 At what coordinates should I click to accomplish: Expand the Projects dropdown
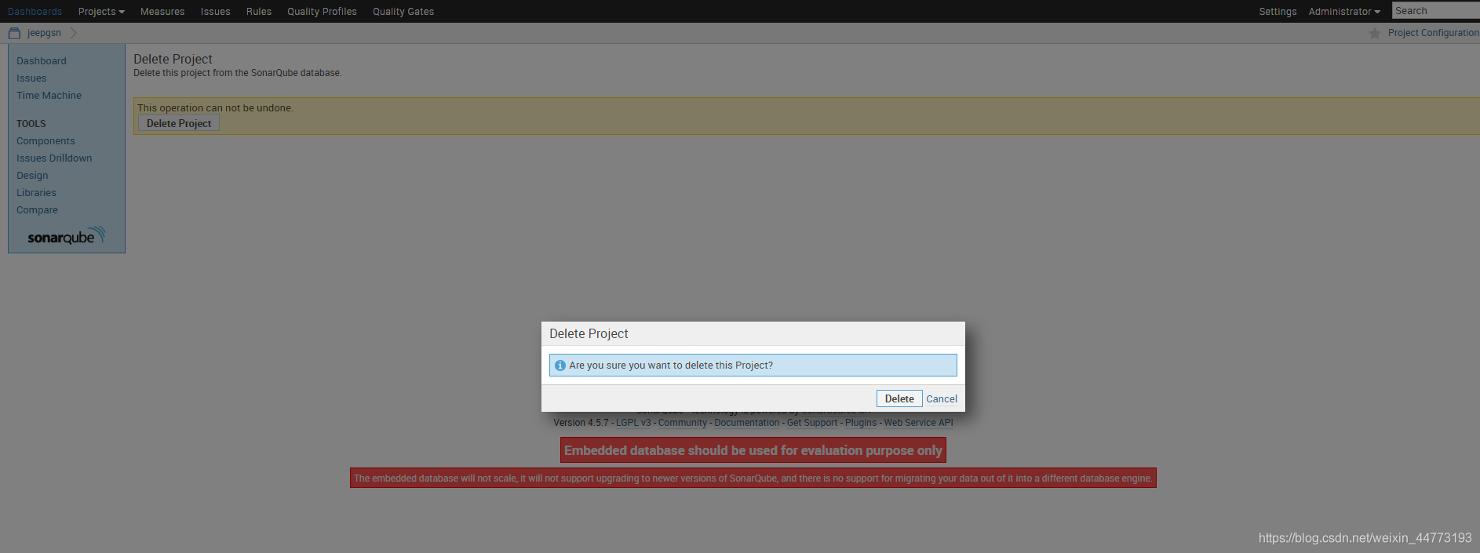pyautogui.click(x=101, y=11)
